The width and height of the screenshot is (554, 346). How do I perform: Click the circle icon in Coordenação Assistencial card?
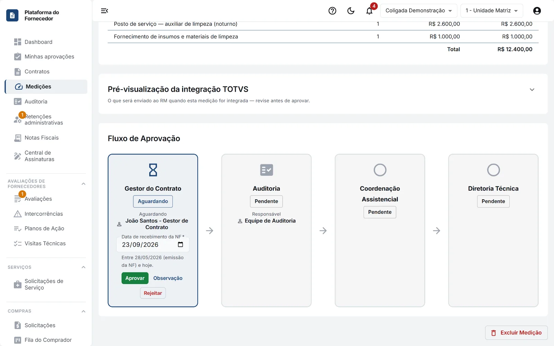click(x=380, y=170)
